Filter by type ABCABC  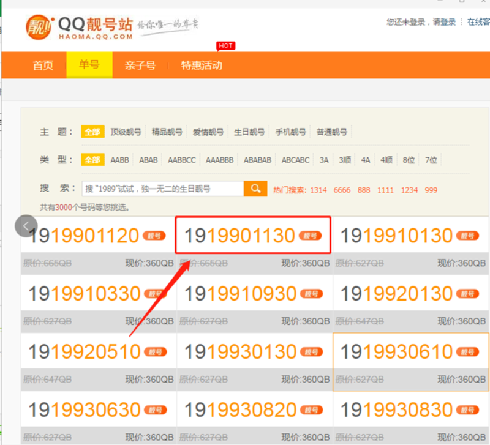pyautogui.click(x=295, y=160)
